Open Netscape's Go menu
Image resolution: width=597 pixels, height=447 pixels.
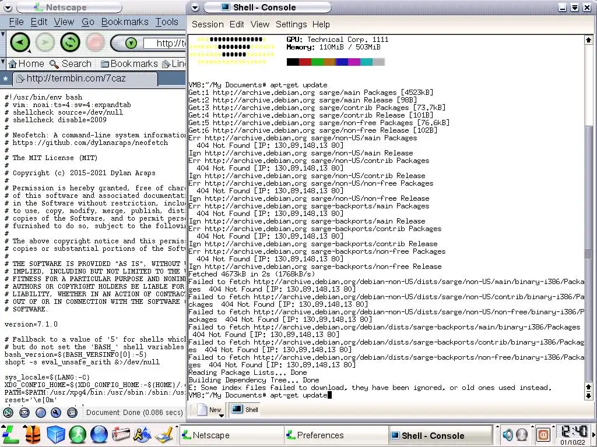click(x=88, y=22)
